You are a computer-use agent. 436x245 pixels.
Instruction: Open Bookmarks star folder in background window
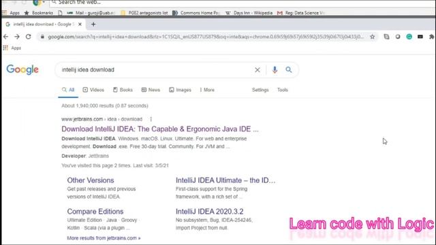[38, 13]
